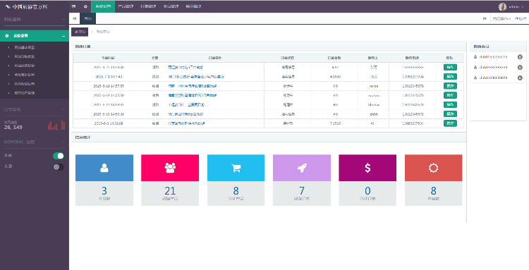The image size is (529, 270).
Task: Click the second row's text in right panel
Action: point(493,68)
